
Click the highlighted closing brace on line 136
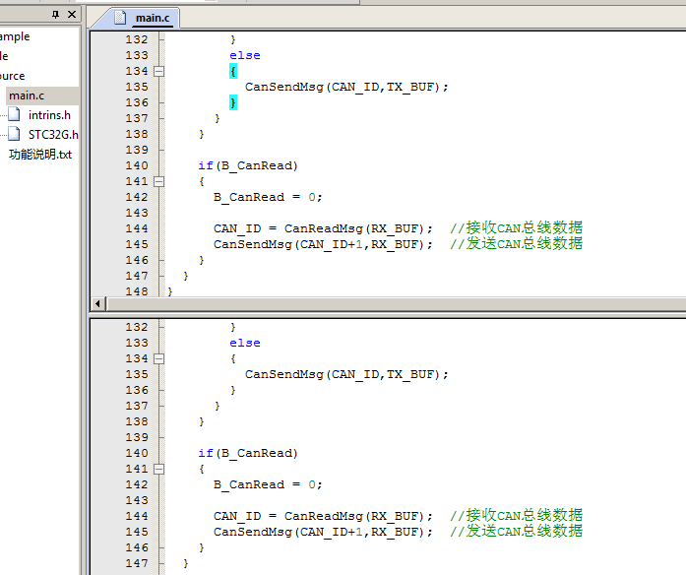[x=233, y=102]
